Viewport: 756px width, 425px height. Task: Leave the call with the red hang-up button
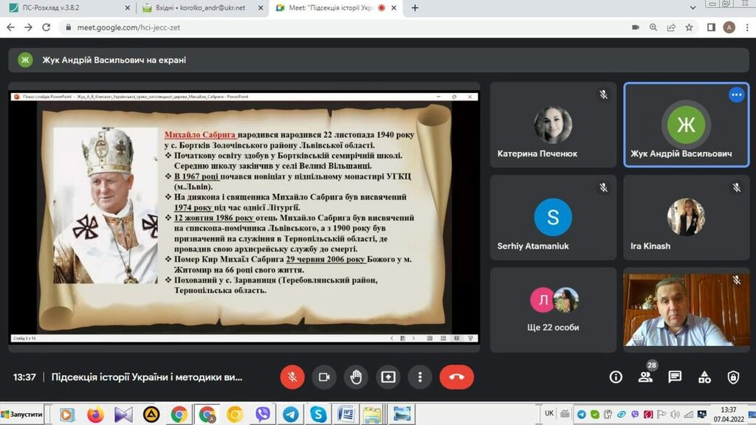(456, 377)
